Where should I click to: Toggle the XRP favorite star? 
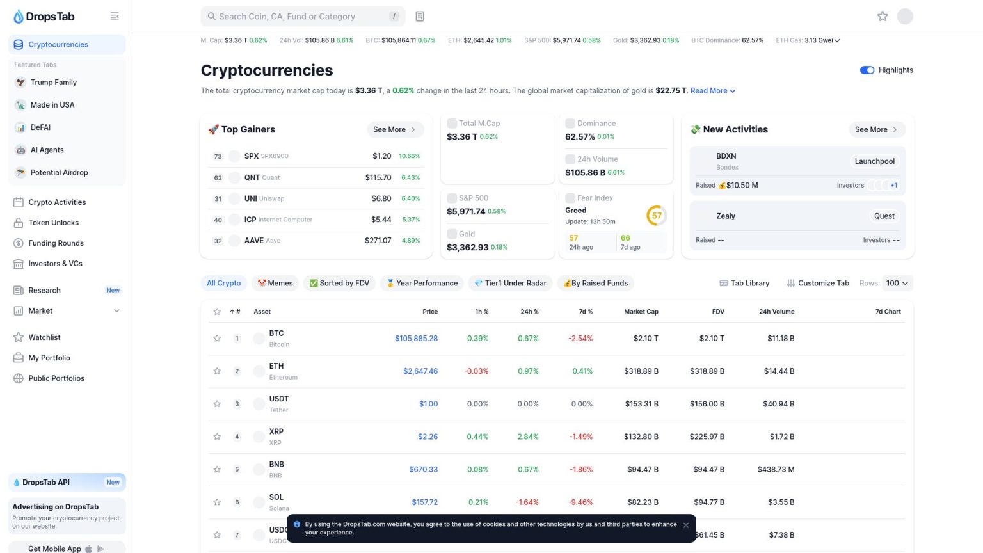click(217, 437)
